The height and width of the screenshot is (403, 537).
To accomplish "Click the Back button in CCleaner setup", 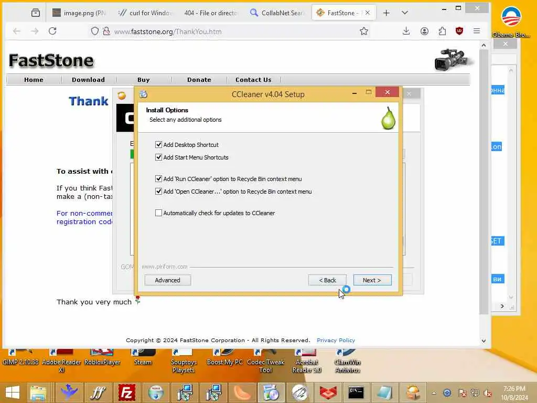I will coord(327,280).
